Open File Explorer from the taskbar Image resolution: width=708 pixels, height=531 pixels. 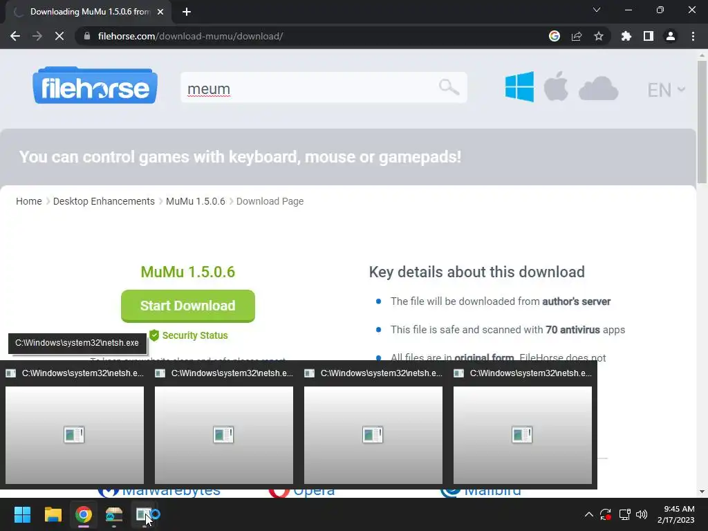pos(53,514)
